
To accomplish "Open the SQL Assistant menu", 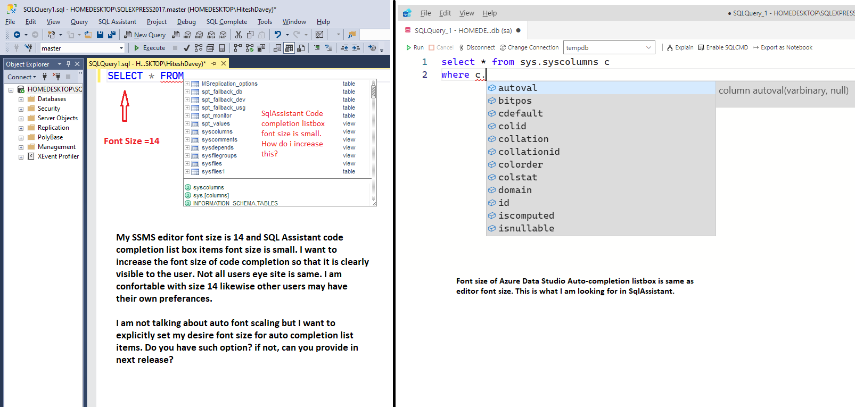I will (x=117, y=22).
